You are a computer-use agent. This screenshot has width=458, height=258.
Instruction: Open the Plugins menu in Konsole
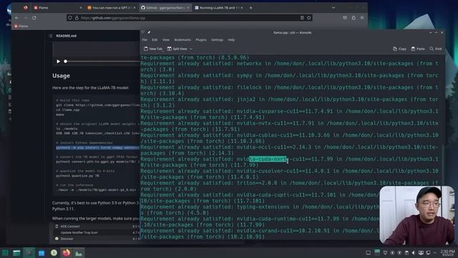(201, 40)
